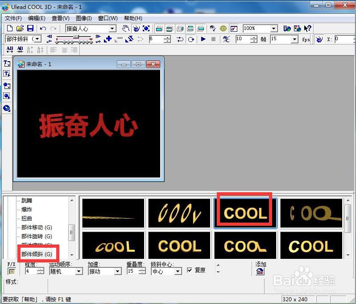The width and height of the screenshot is (356, 304).
Task: Open the 图像(I) menu
Action: point(83,18)
